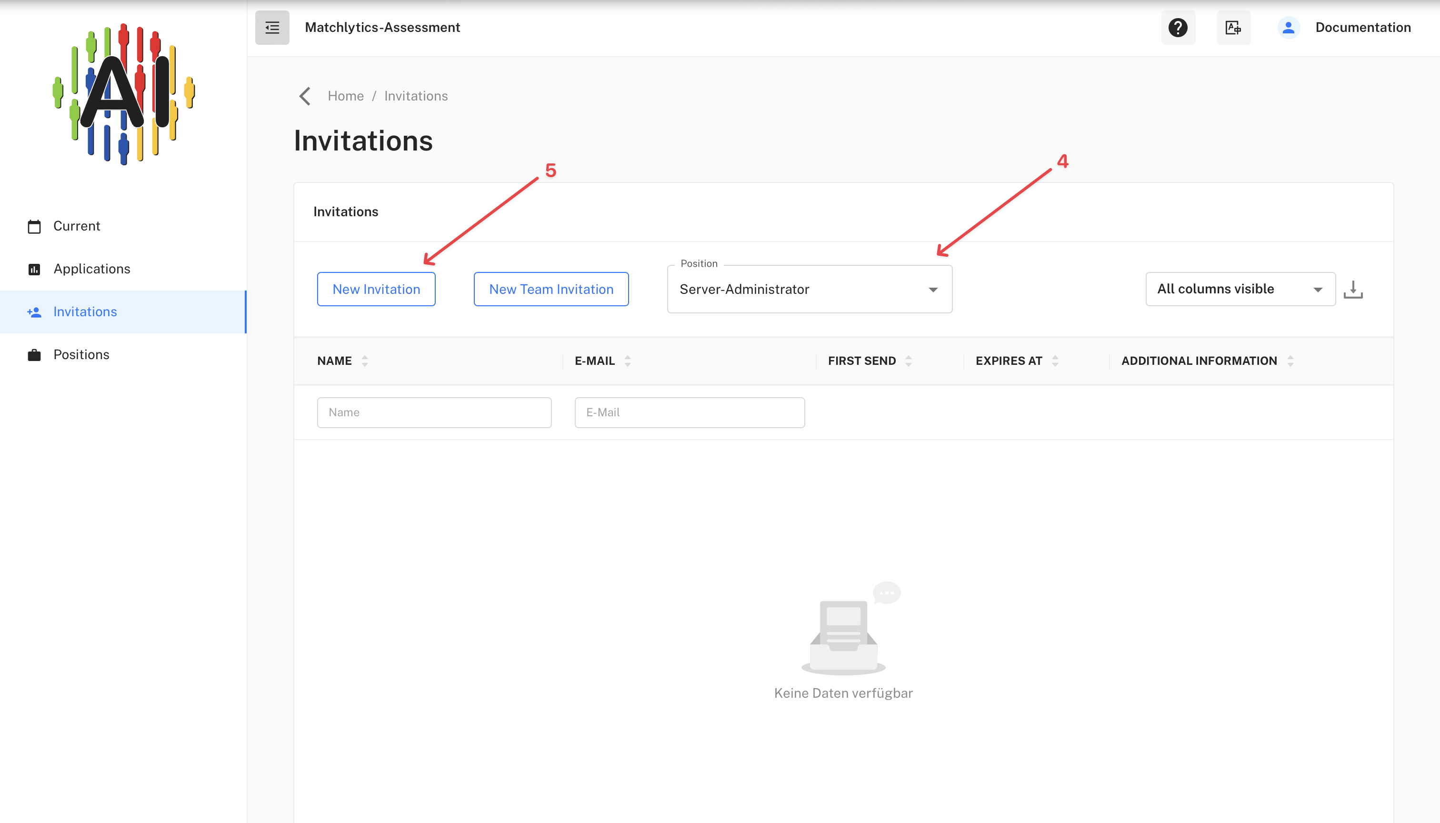Open the All columns visible dropdown
This screenshot has width=1440, height=823.
pos(1240,289)
